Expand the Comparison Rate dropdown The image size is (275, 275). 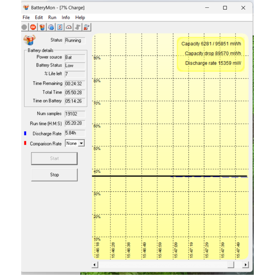pos(81,143)
